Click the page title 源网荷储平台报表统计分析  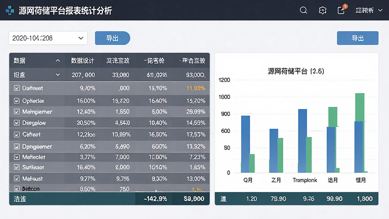tap(65, 11)
